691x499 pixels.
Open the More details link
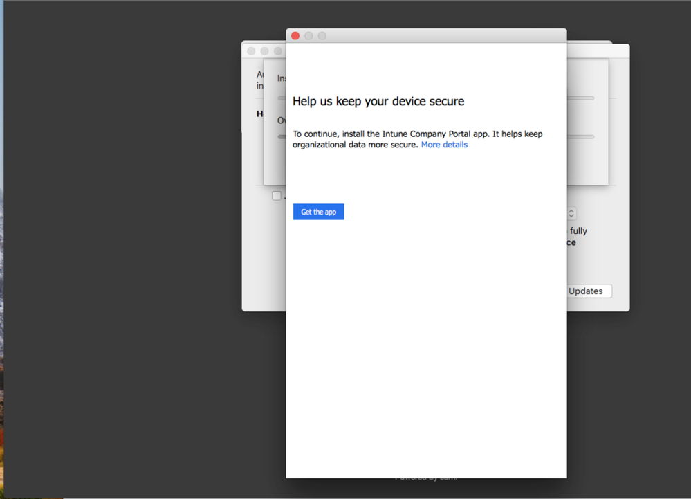pyautogui.click(x=444, y=145)
